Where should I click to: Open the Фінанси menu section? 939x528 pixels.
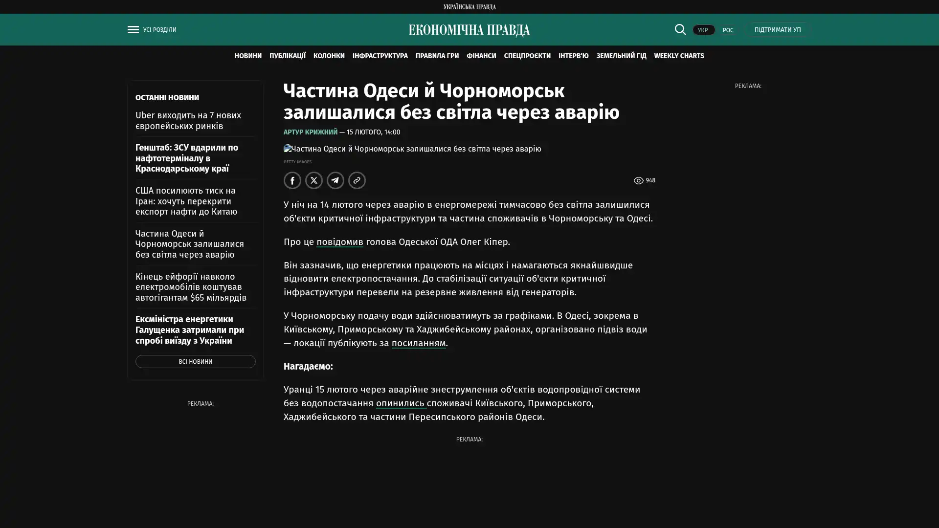point(481,56)
